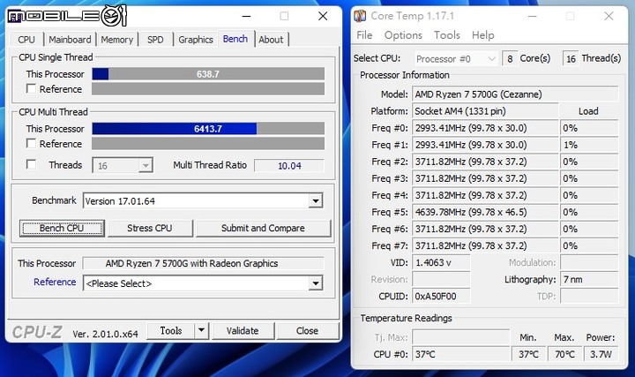Screen dimensions: 635x377
Task: Click the Freq #1 load value 1%
Action: [x=589, y=145]
